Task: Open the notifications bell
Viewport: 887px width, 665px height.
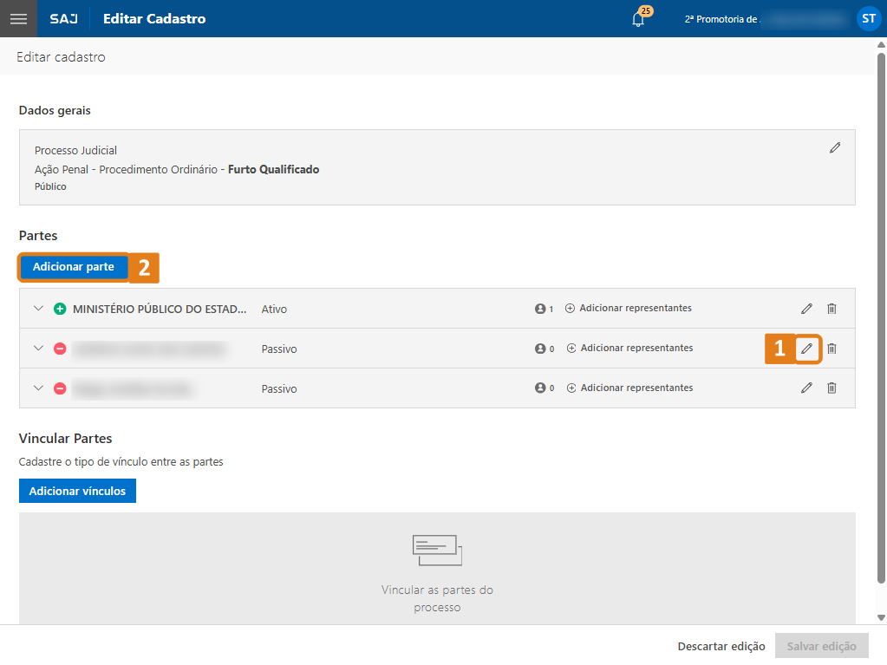Action: coord(639,19)
